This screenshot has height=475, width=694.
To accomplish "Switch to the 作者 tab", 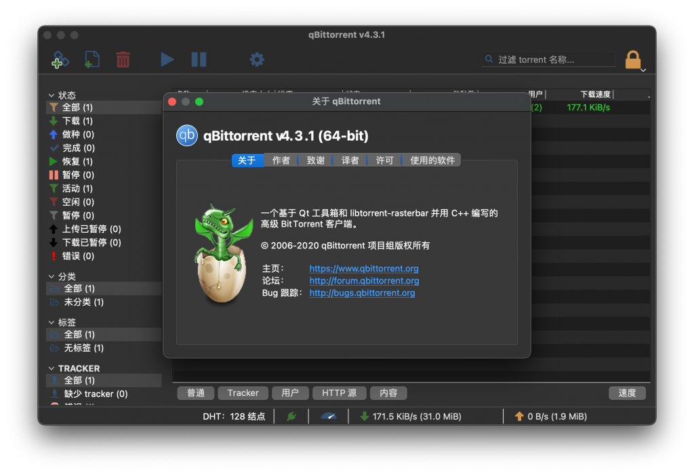I will (281, 160).
